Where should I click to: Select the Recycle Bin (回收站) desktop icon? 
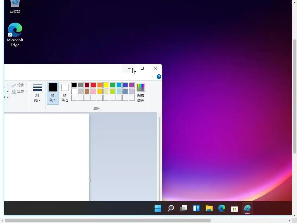[x=15, y=7]
